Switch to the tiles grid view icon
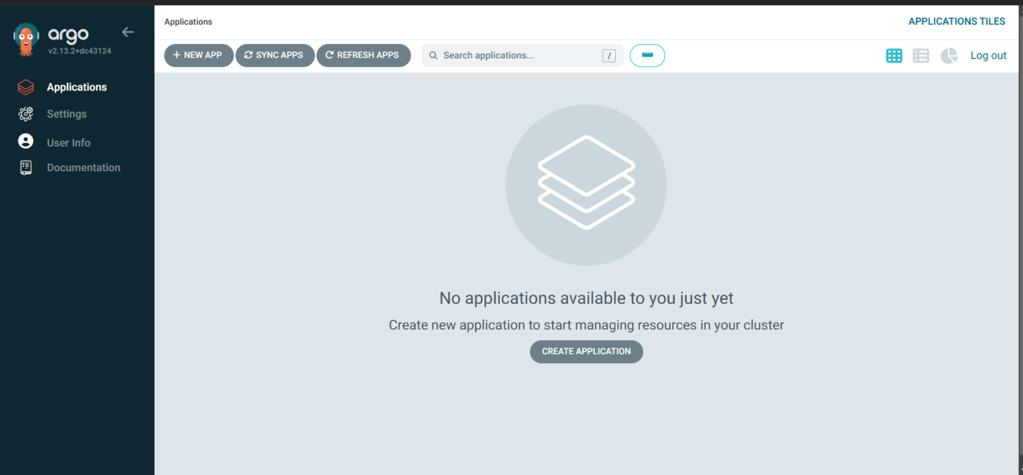The height and width of the screenshot is (475, 1023). (894, 55)
